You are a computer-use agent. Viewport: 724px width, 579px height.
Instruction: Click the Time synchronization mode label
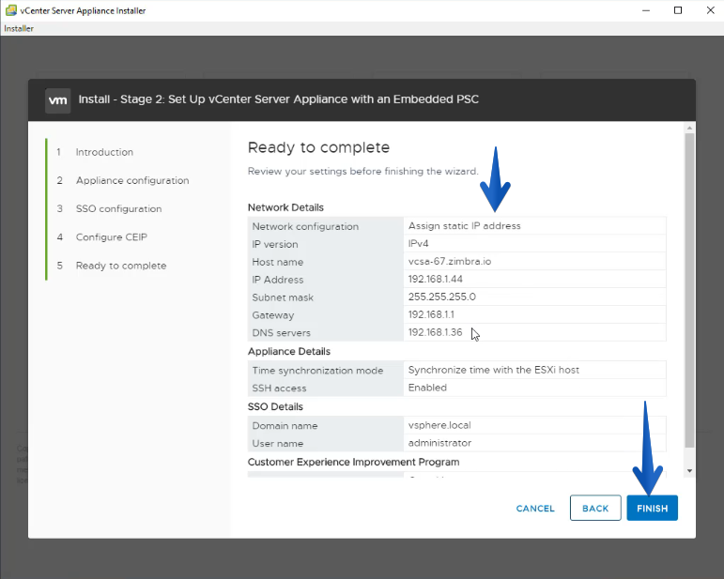(317, 371)
